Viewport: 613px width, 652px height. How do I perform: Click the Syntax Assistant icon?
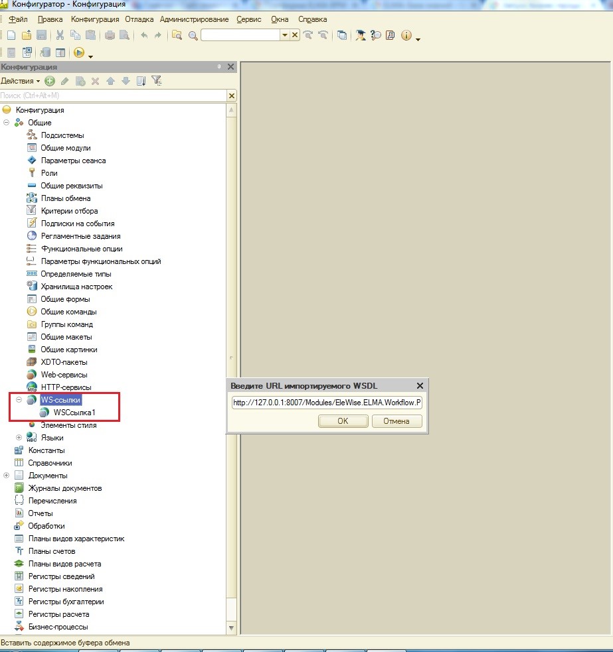click(360, 35)
